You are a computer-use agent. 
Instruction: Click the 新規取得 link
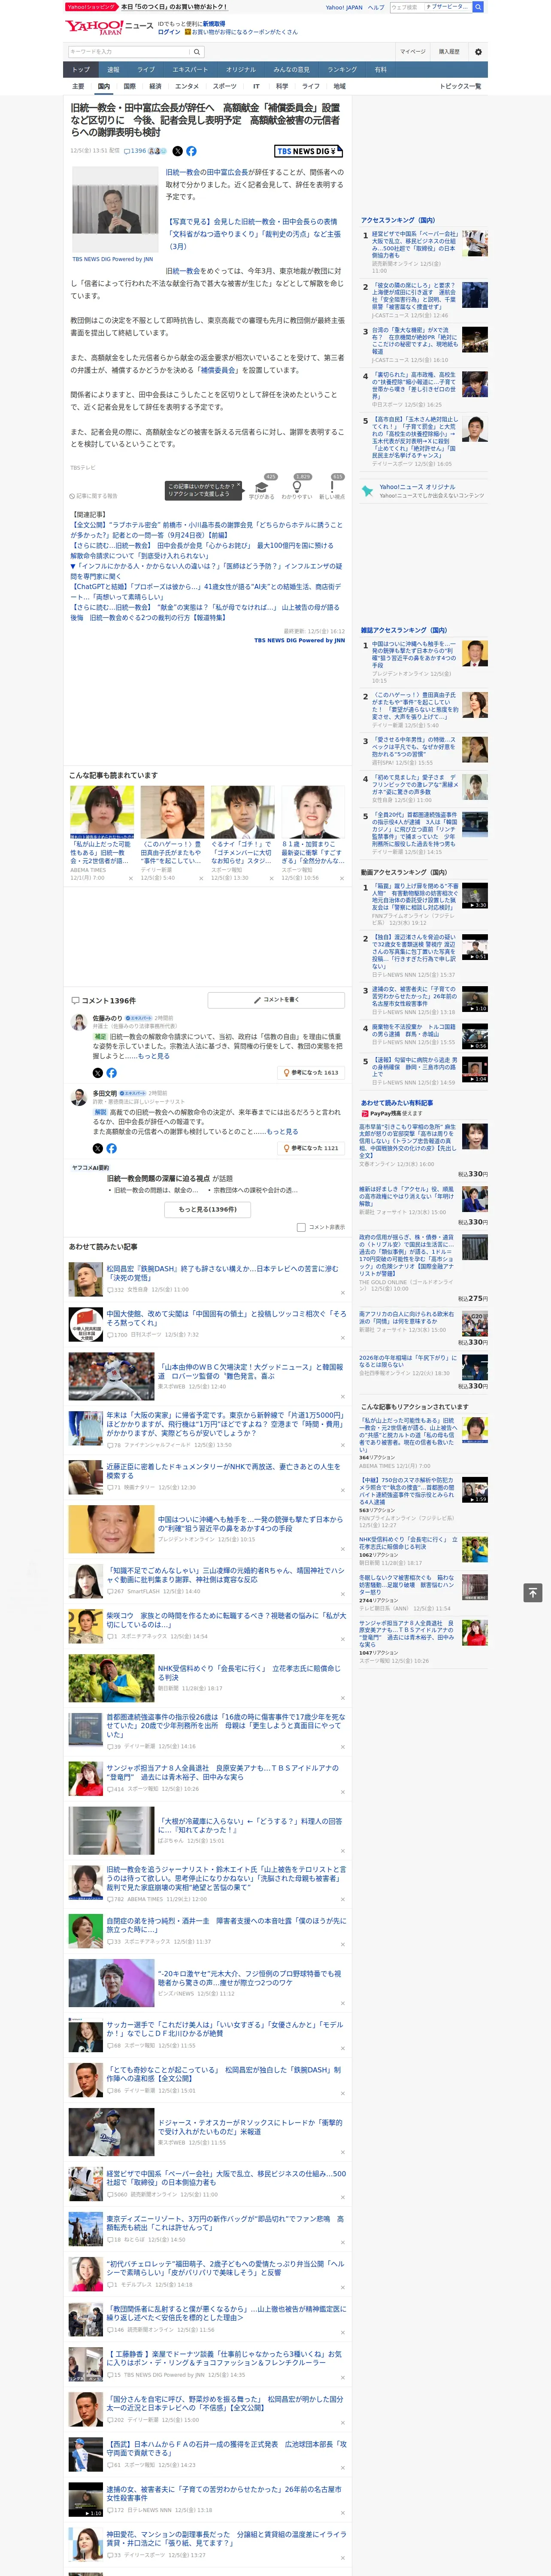pyautogui.click(x=214, y=23)
